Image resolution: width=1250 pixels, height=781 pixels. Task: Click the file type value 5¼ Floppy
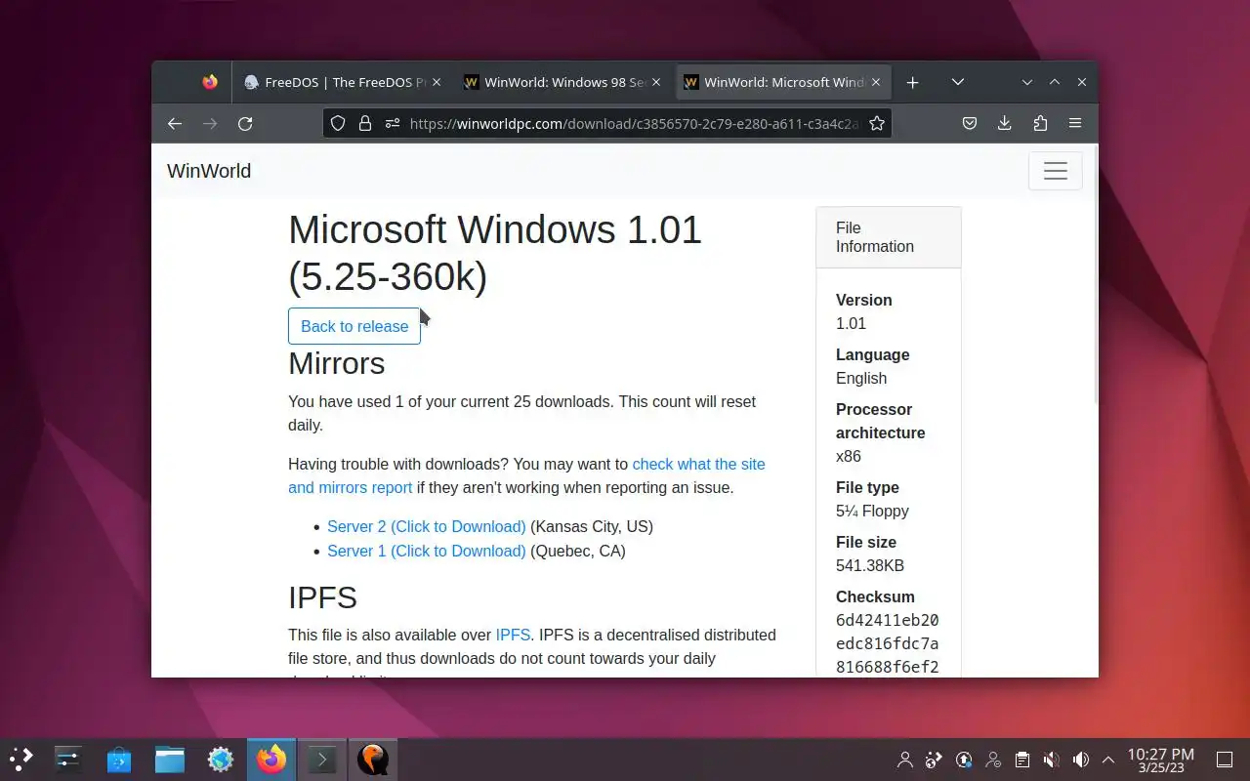click(872, 511)
